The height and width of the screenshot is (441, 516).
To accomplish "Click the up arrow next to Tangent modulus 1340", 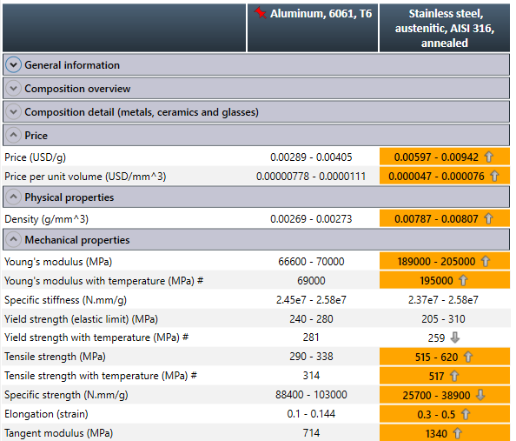I will (458, 433).
